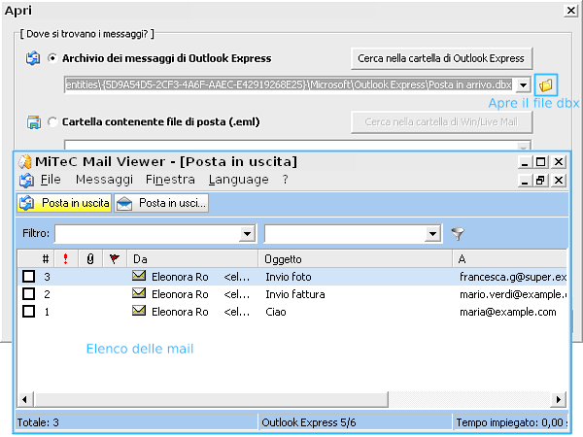Click the Tempo impiegato status bar entry
Screen dimensions: 583x437
pyautogui.click(x=510, y=422)
